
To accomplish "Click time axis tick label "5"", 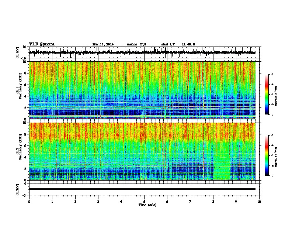I will 144,202.
